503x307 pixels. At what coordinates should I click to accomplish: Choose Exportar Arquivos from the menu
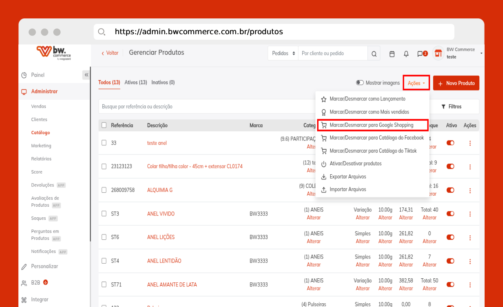pos(348,176)
